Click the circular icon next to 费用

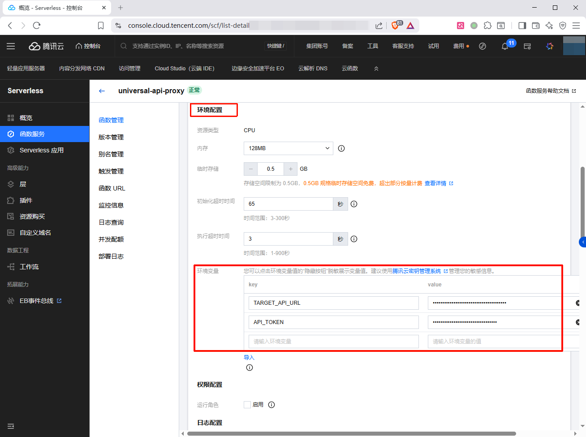tap(483, 46)
